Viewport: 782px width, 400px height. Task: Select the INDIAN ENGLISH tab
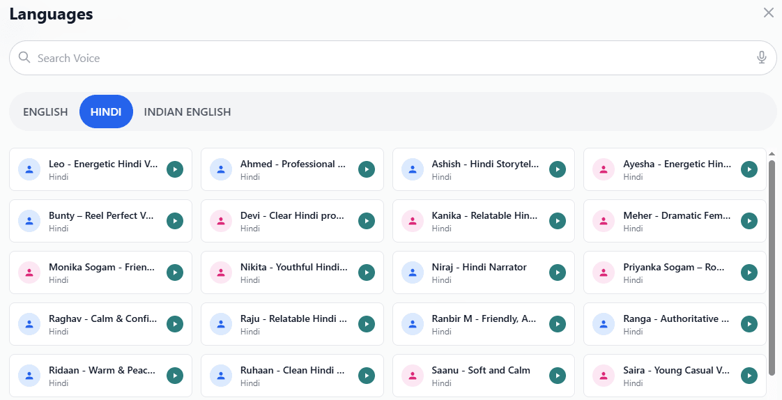187,111
